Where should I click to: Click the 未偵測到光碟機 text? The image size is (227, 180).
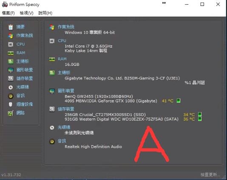(79, 133)
